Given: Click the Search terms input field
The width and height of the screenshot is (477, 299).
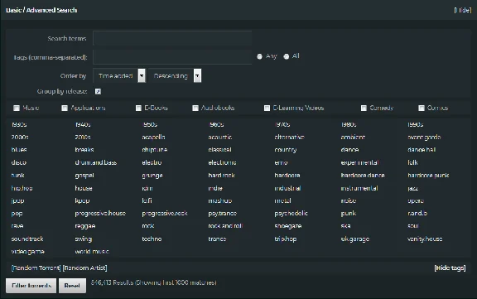Looking at the screenshot, I should (x=172, y=38).
